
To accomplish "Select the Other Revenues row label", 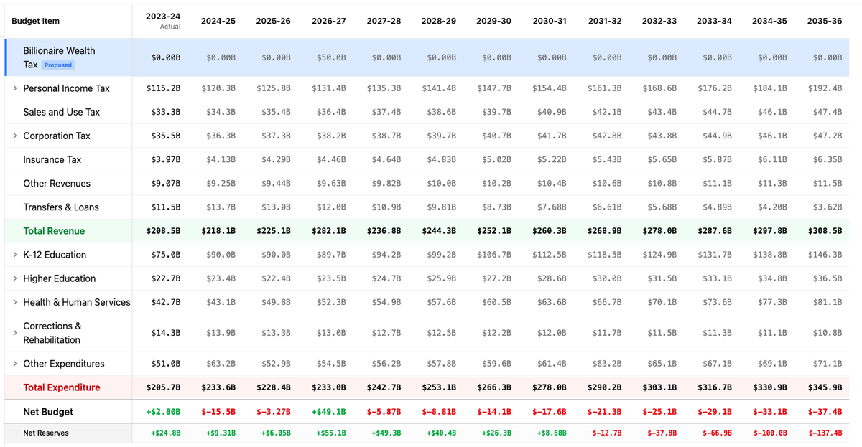I will (x=57, y=183).
